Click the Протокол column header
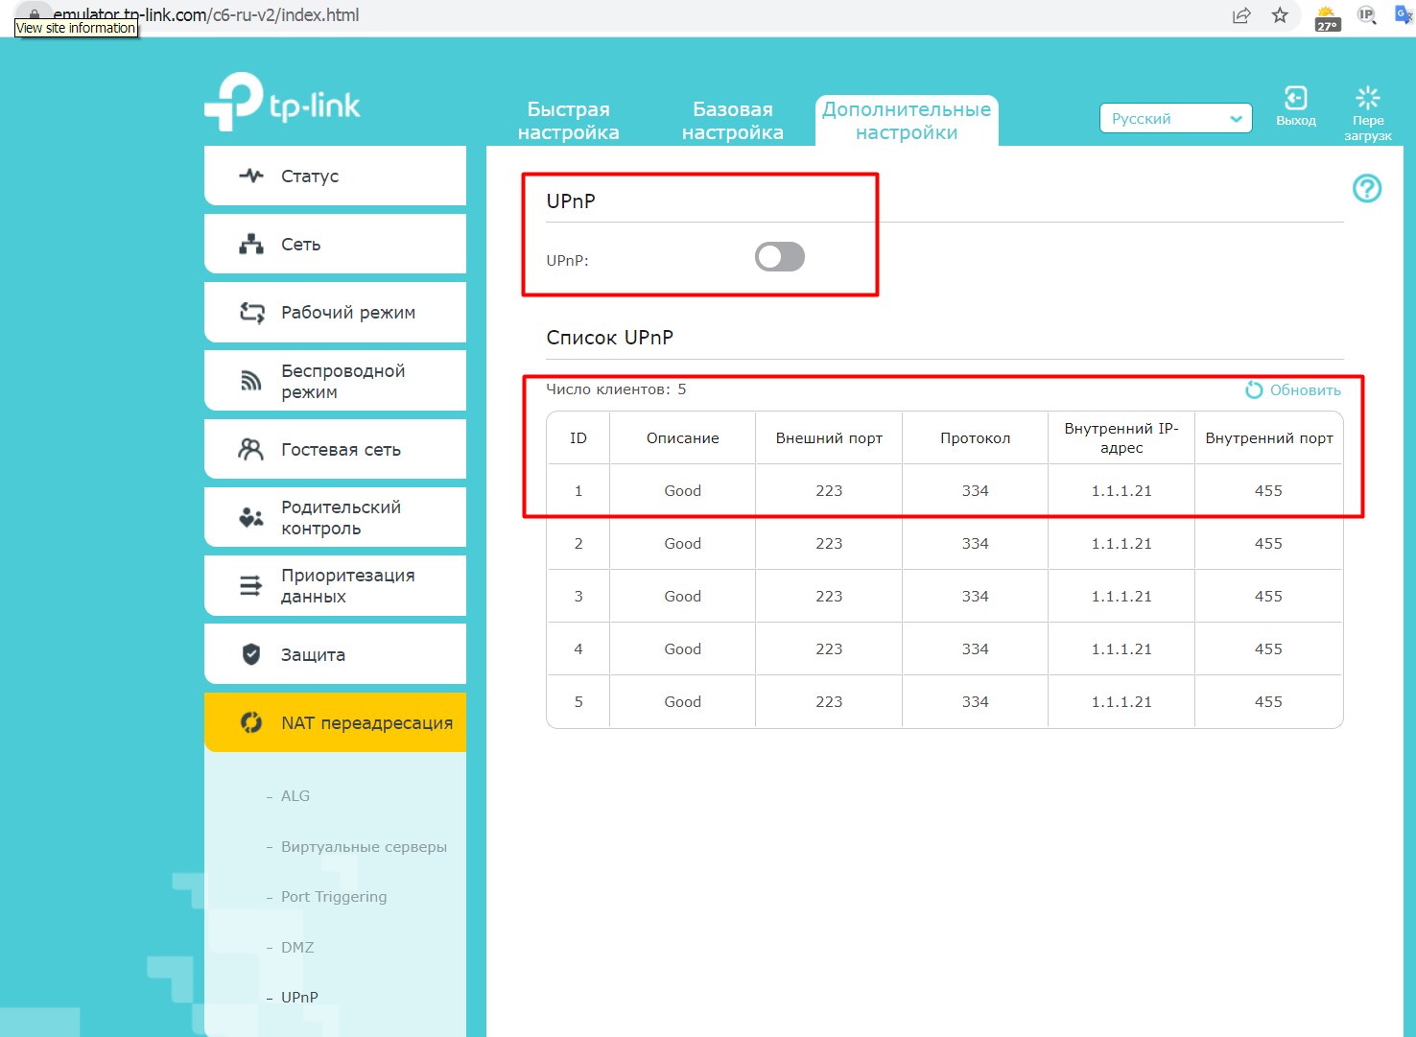Screen dimensions: 1416x1037 click(x=976, y=438)
